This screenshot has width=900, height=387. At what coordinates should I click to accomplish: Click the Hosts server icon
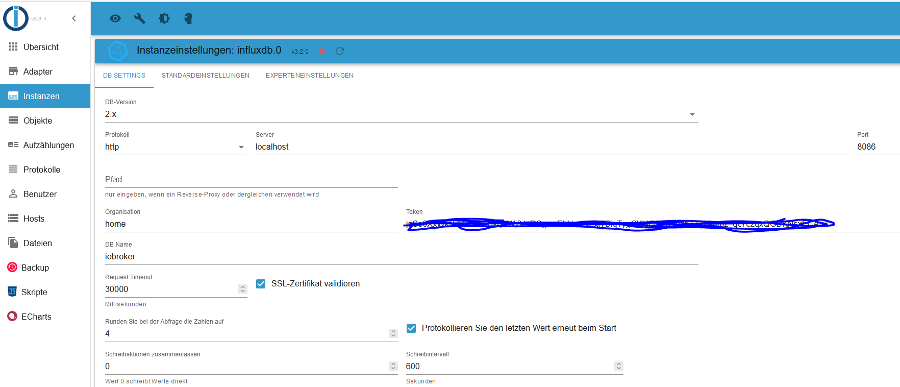click(13, 219)
